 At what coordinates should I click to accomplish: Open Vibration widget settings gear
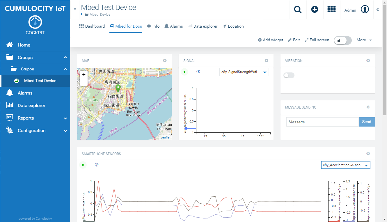click(x=368, y=61)
